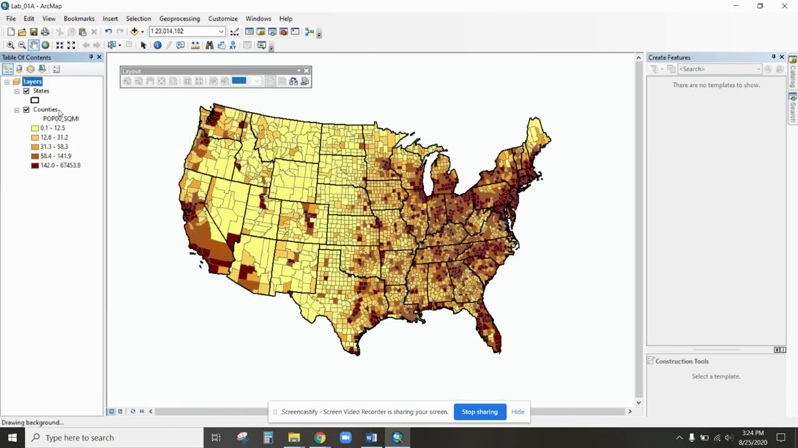Hide the Screencastify sharing banner
This screenshot has width=798, height=448.
pyautogui.click(x=517, y=412)
